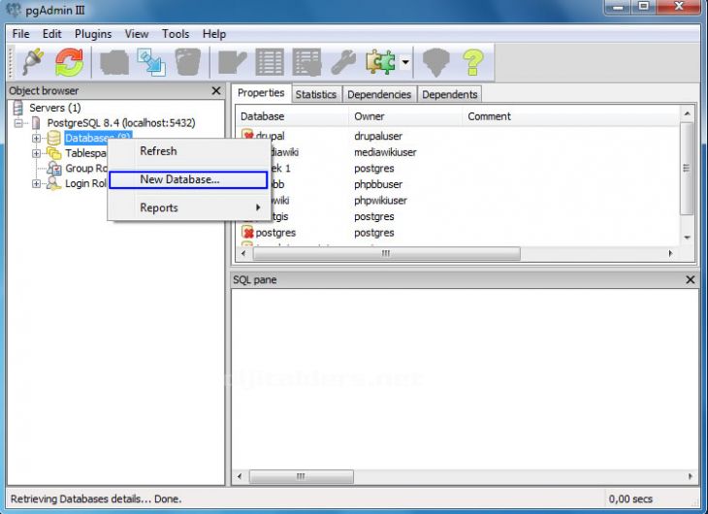Screen dimensions: 708x514
Task: Click the object Properties toolbar icon
Action: point(114,62)
